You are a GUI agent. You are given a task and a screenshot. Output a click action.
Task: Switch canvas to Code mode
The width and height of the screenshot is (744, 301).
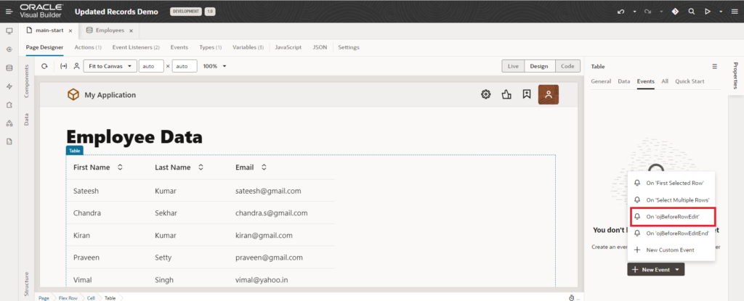coord(567,66)
